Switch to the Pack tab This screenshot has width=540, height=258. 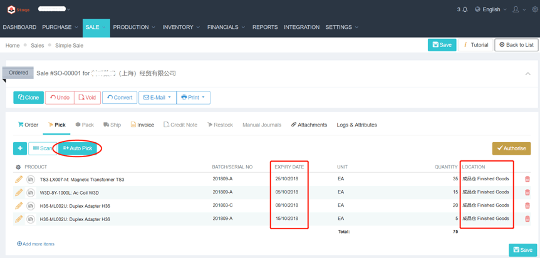[85, 125]
